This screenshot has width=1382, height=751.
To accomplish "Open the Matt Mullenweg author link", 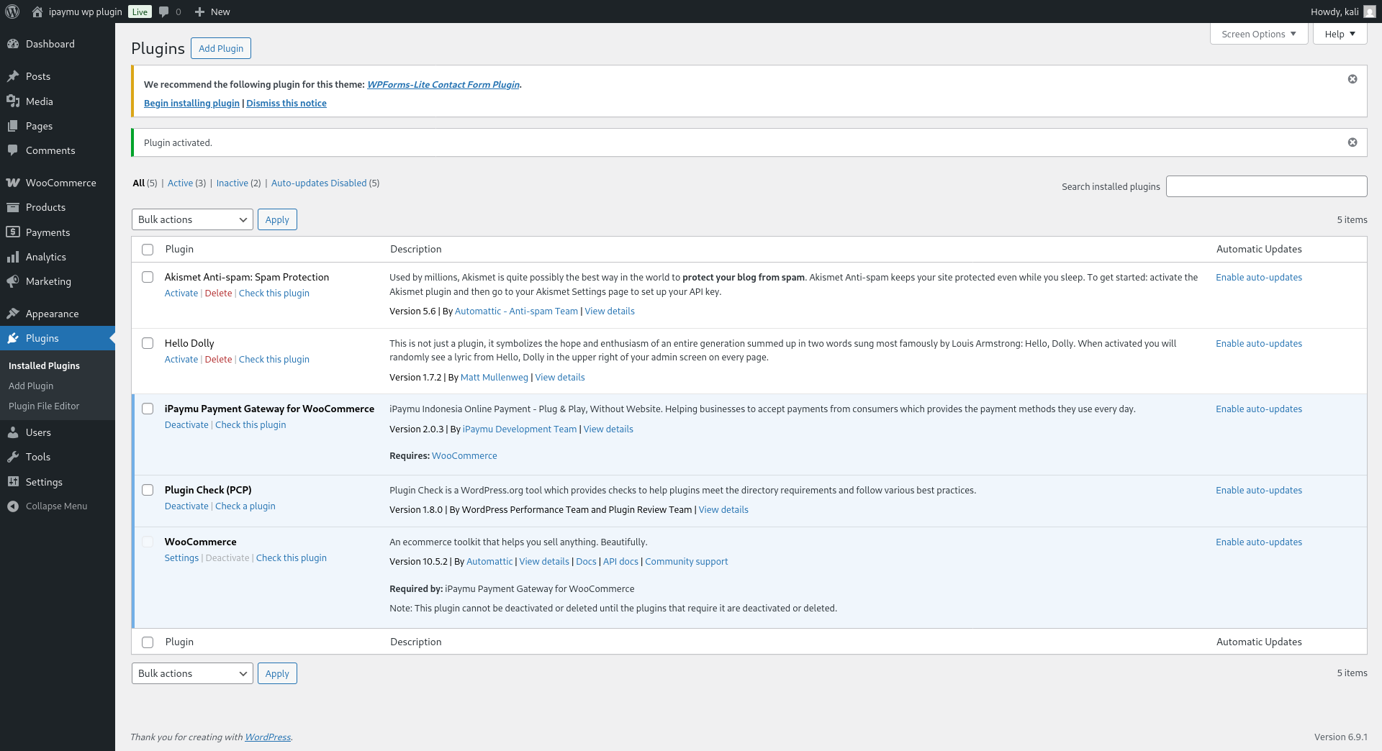I will [x=494, y=377].
